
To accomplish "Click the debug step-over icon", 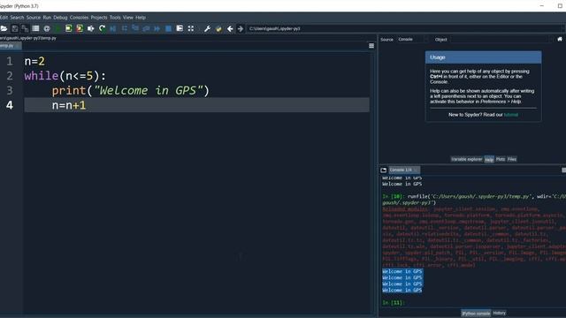I will [x=124, y=28].
